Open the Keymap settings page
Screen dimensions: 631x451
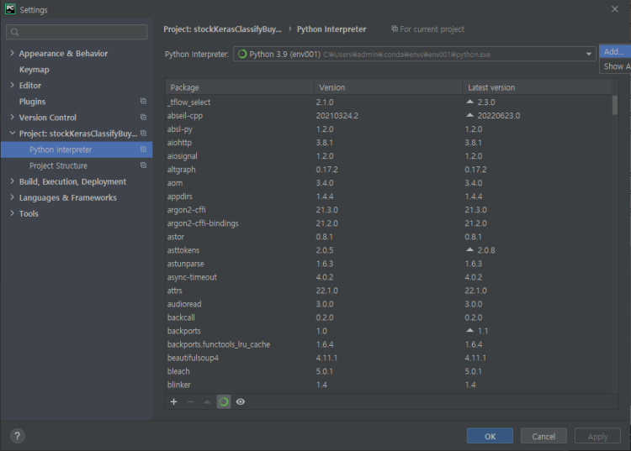[x=34, y=70]
